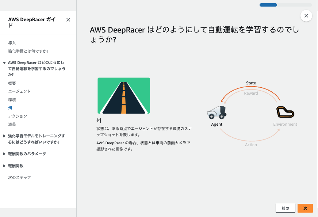
Task: Click the road illustration image
Action: point(123,96)
